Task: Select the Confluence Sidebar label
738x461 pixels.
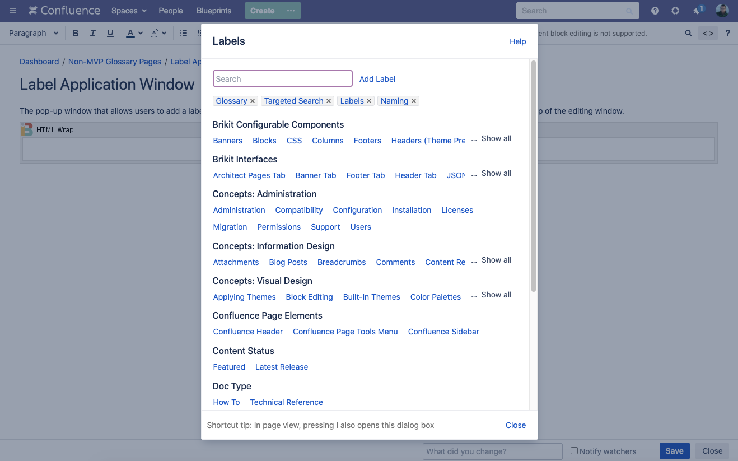Action: tap(443, 332)
